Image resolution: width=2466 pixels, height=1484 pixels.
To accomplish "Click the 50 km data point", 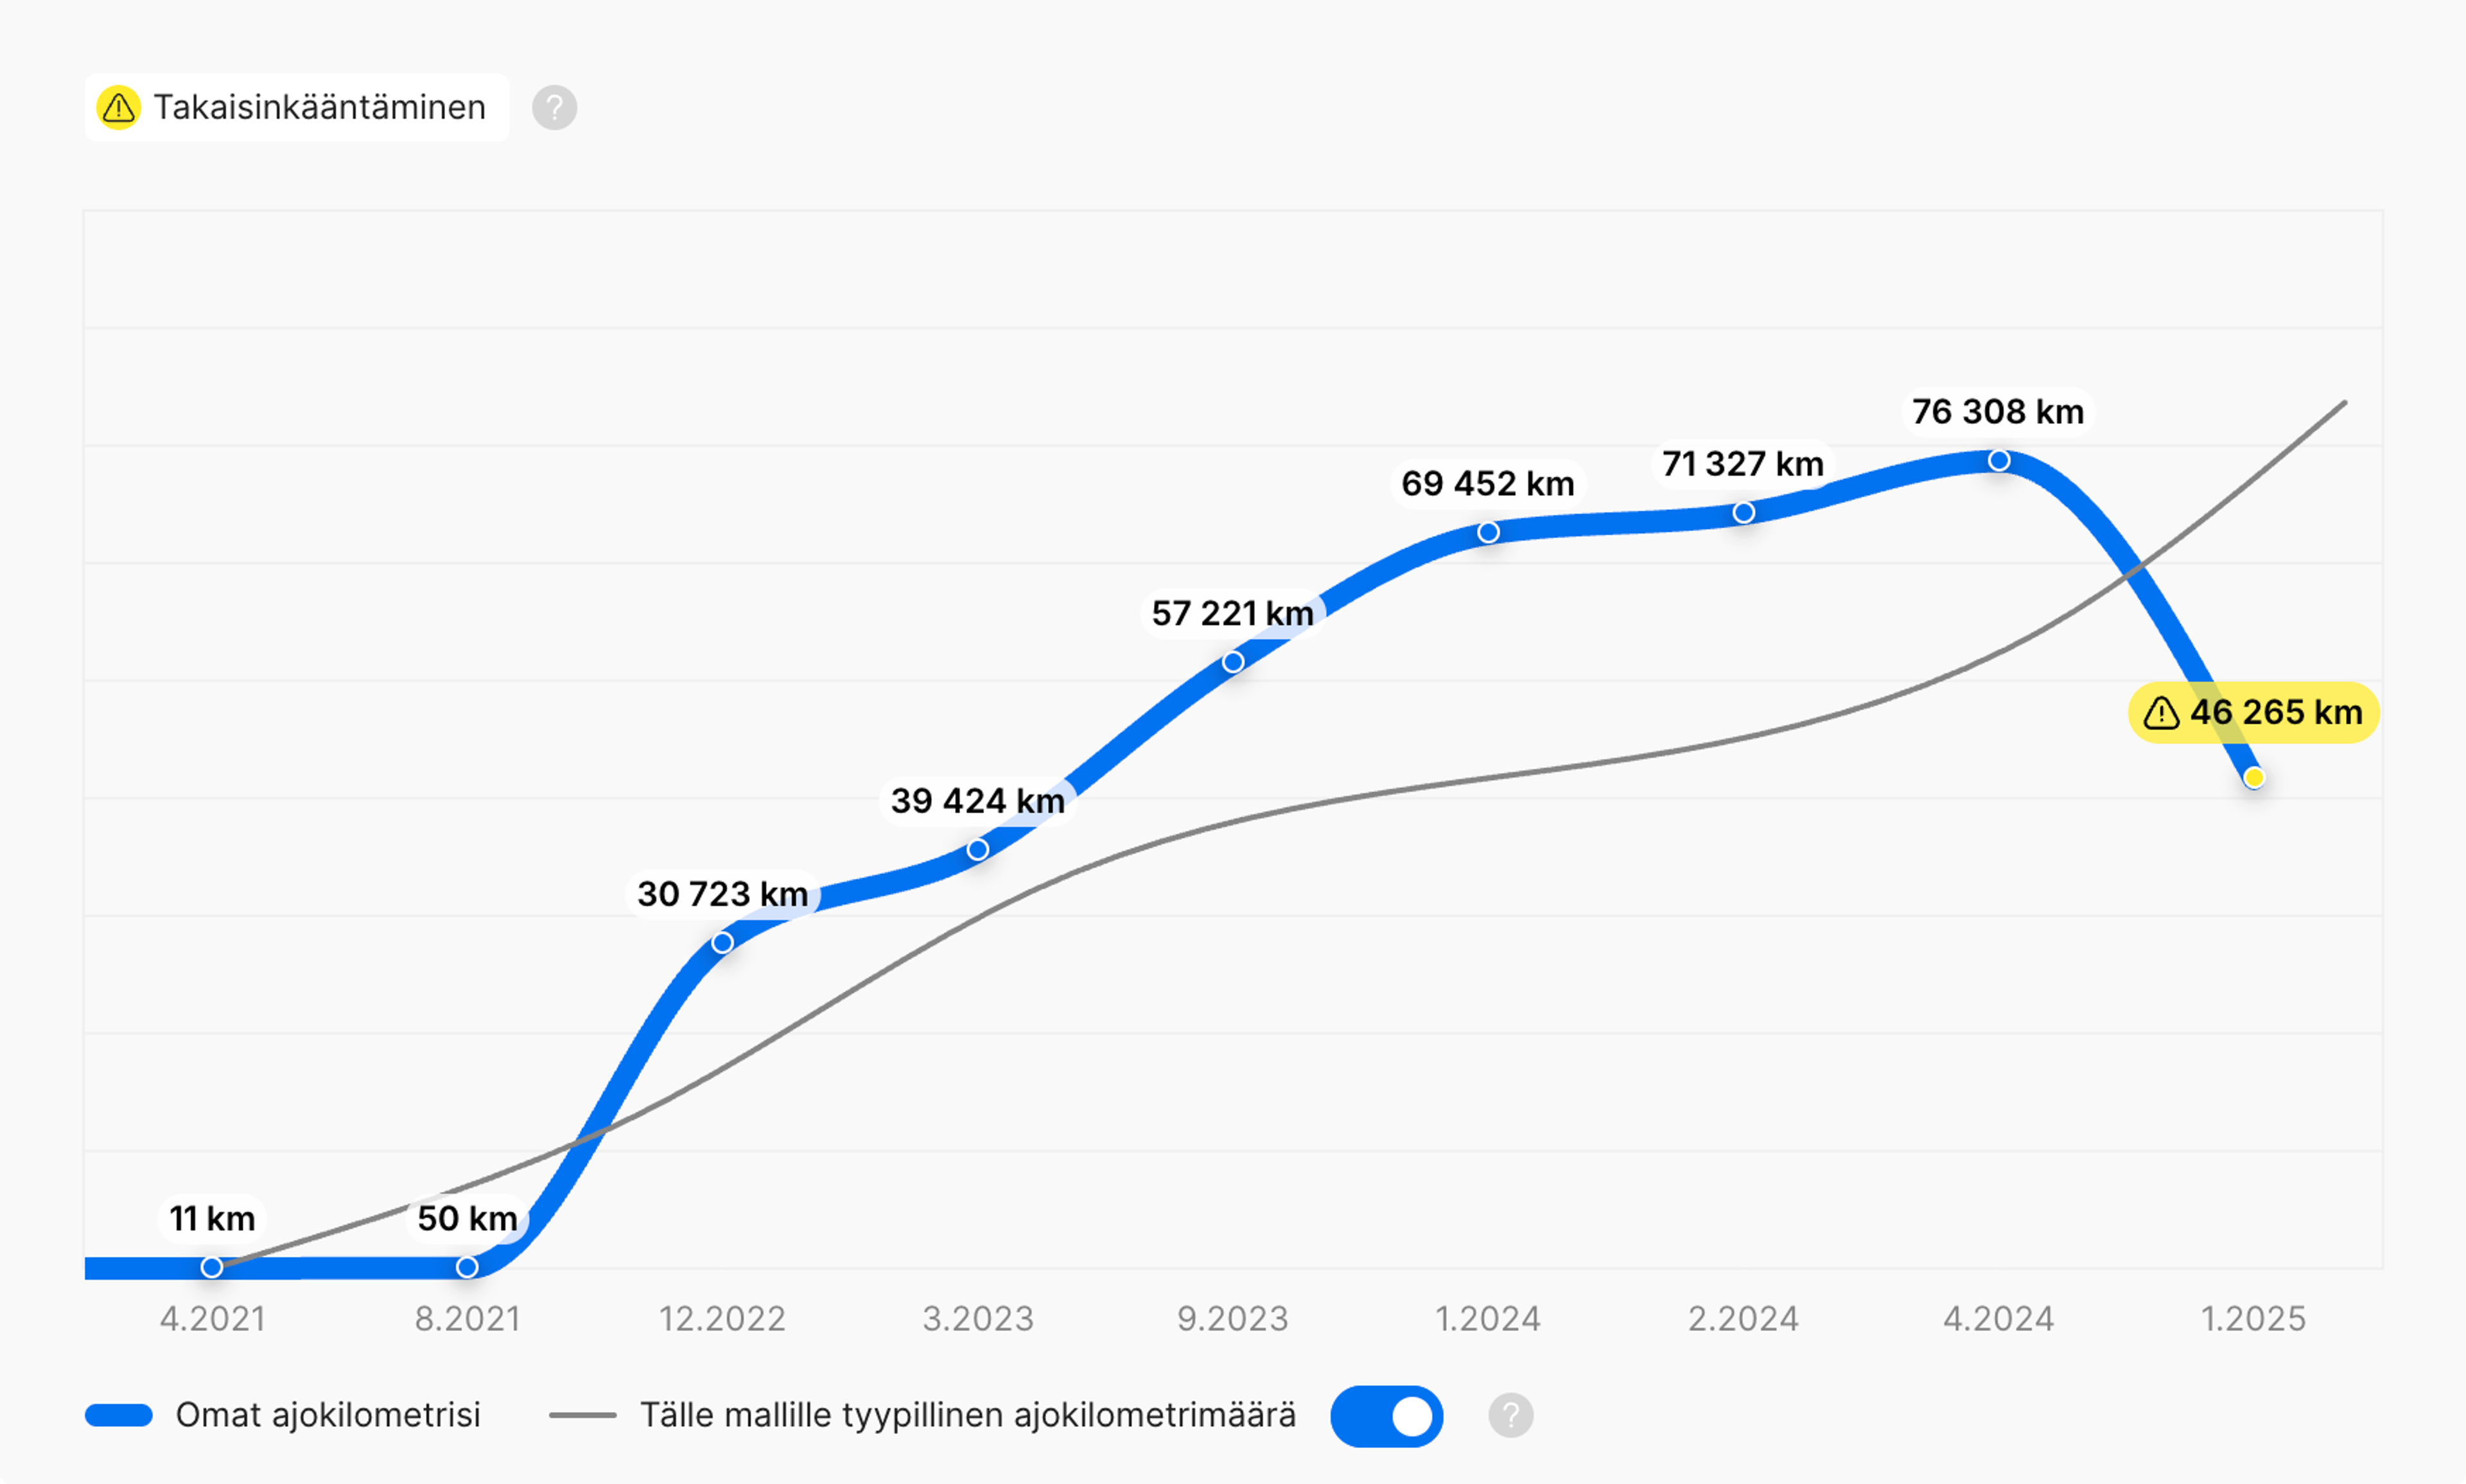I will coord(467,1267).
